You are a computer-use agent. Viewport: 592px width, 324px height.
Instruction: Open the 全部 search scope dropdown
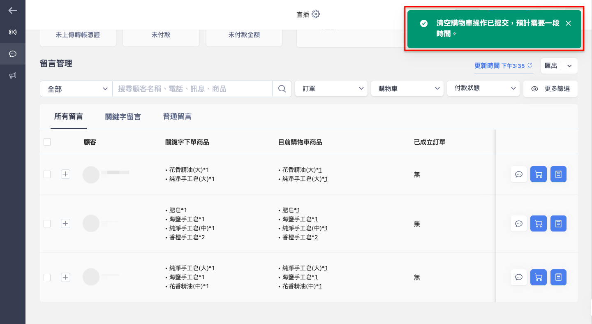click(x=76, y=89)
